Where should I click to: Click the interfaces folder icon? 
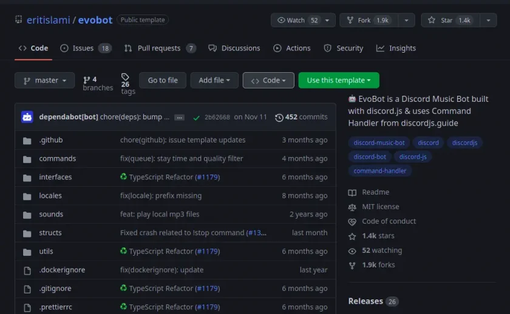coord(27,178)
